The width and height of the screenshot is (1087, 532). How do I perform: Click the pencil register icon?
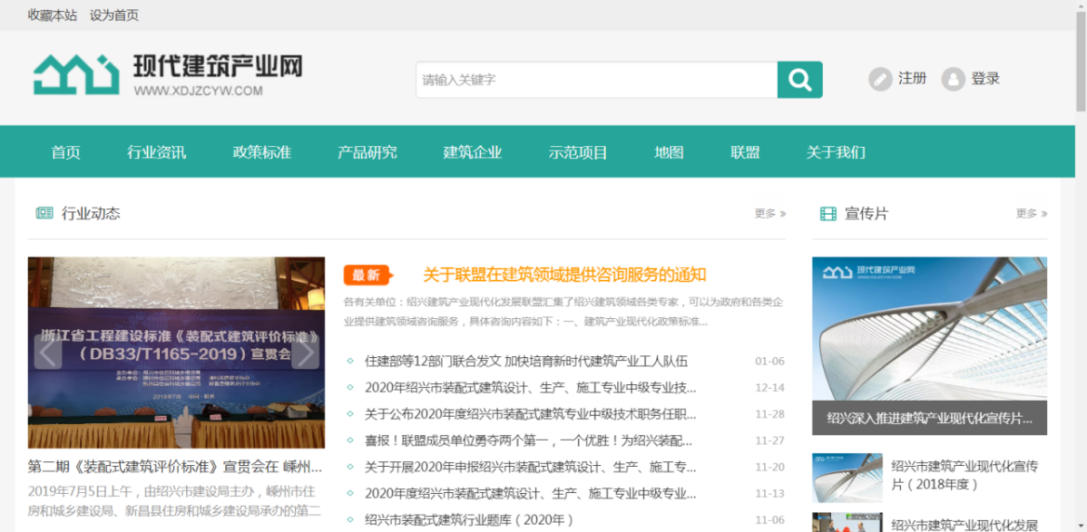(880, 79)
